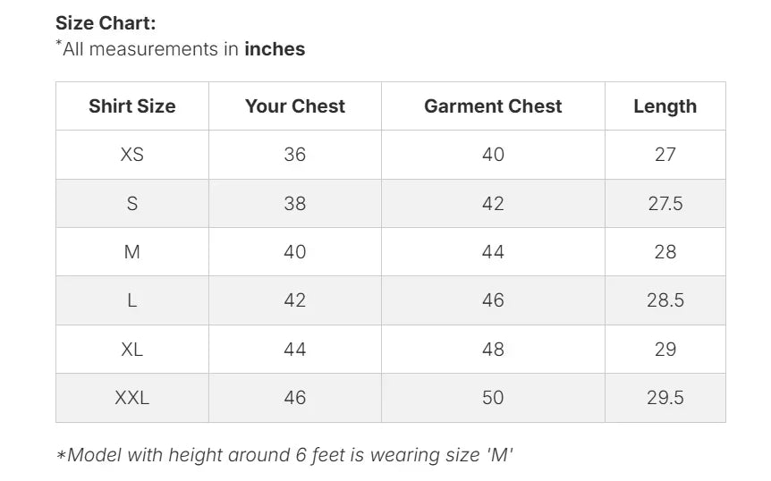This screenshot has height=481, width=771.
Task: Click the 36 chest measurement for XS
Action: (295, 155)
